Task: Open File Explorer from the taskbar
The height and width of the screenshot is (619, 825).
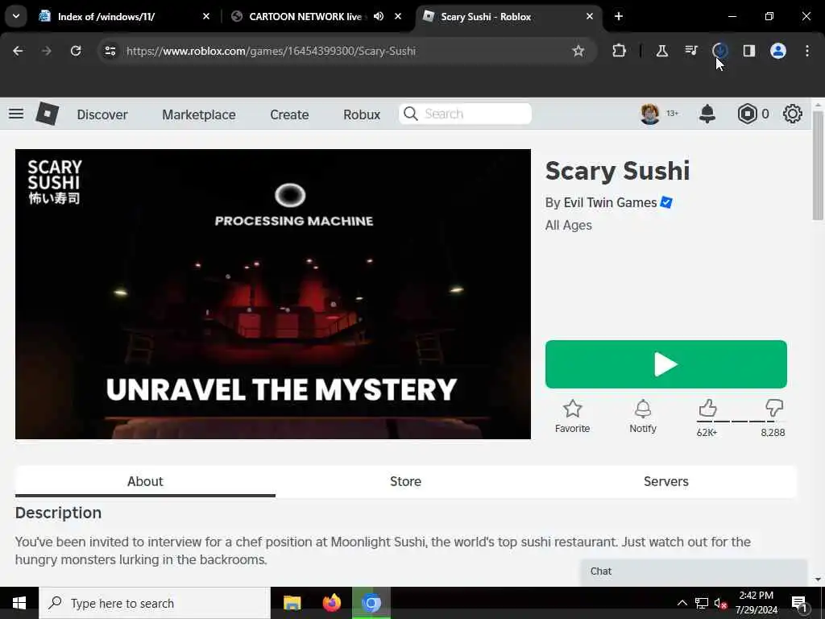Action: click(292, 603)
